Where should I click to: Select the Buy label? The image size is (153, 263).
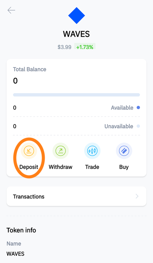pyautogui.click(x=124, y=167)
